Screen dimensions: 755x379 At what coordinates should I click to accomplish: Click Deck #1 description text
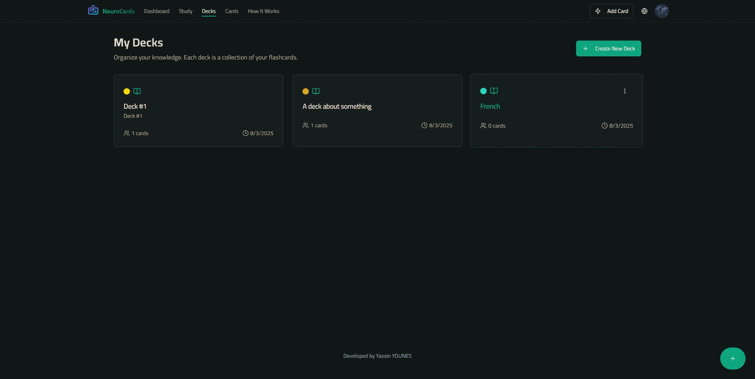133,116
